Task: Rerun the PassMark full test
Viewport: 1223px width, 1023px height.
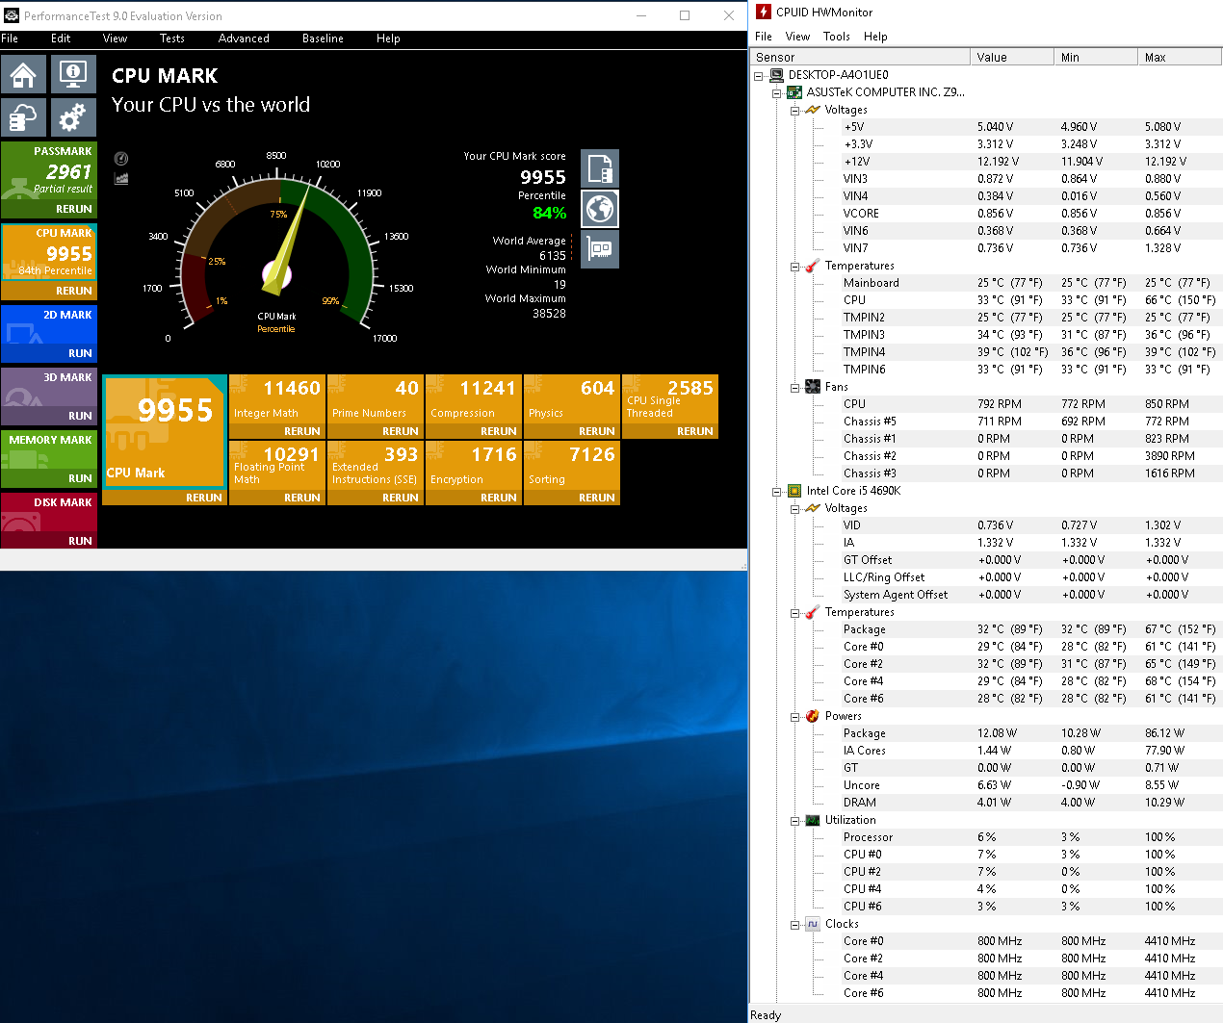Action: click(x=74, y=209)
